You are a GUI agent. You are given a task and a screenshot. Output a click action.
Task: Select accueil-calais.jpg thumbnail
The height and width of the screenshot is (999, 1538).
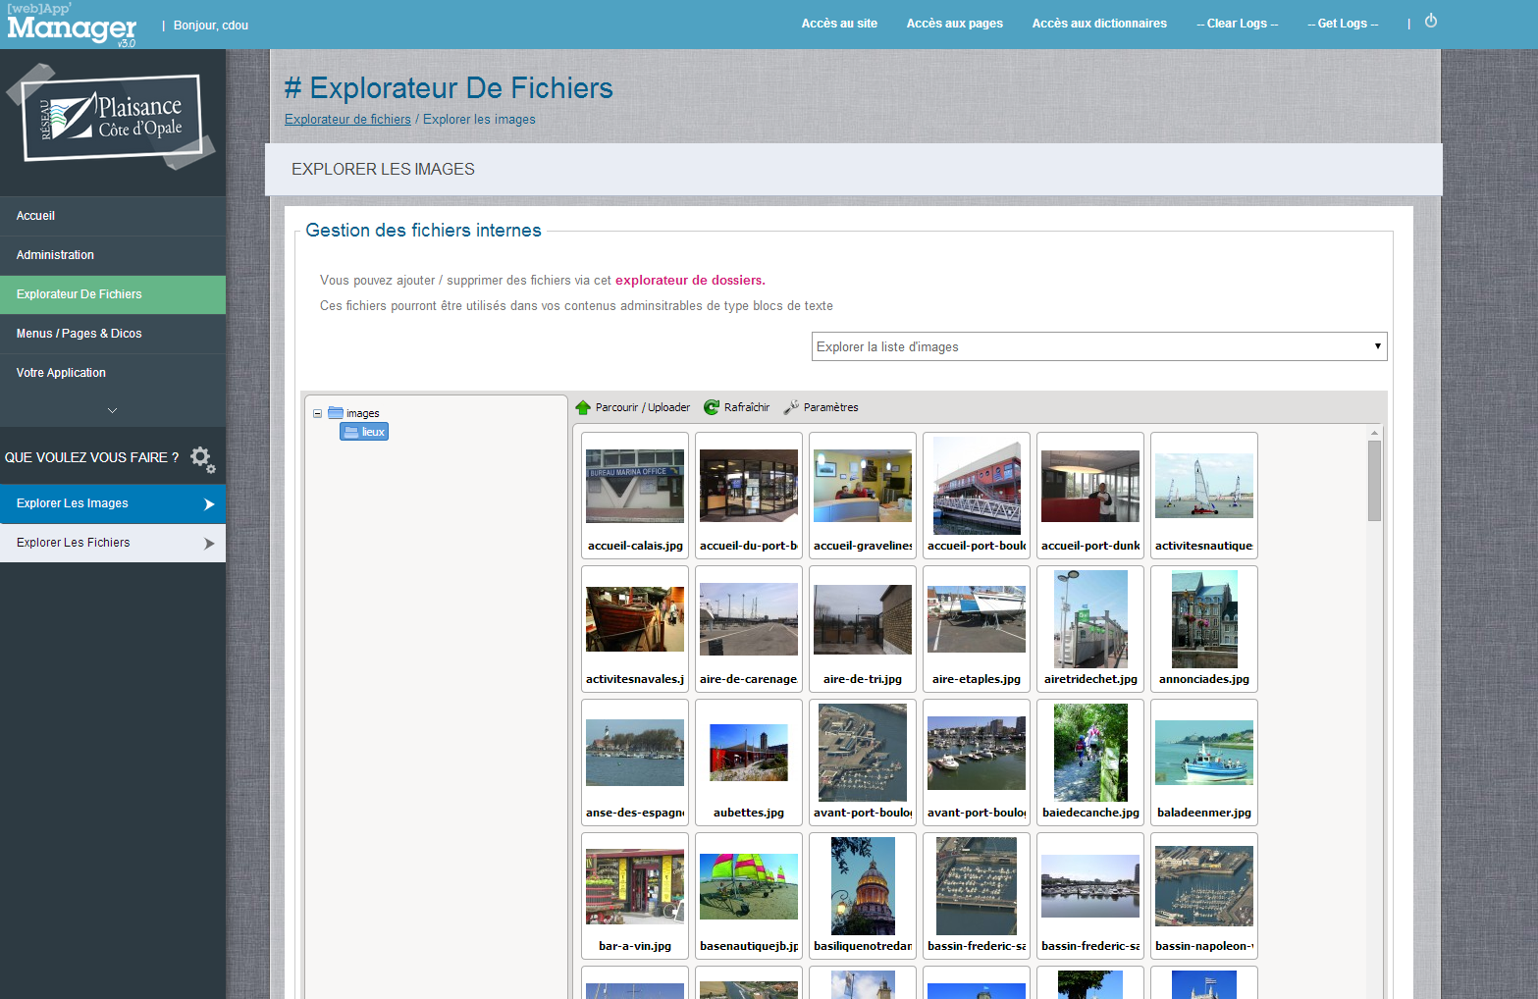(x=635, y=496)
